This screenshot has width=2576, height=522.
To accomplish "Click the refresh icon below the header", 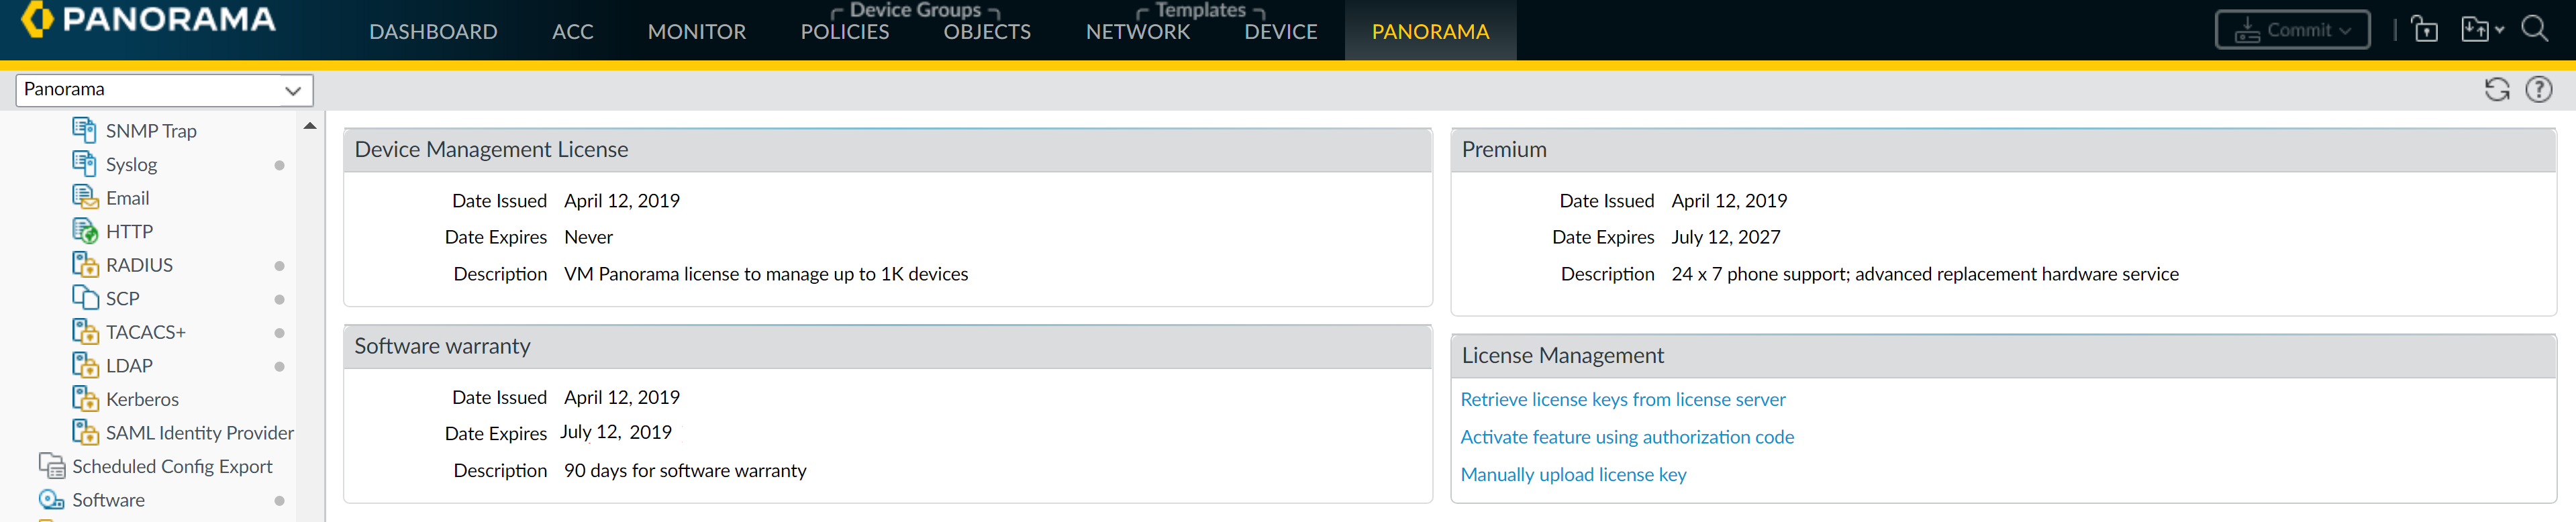I will tap(2496, 90).
